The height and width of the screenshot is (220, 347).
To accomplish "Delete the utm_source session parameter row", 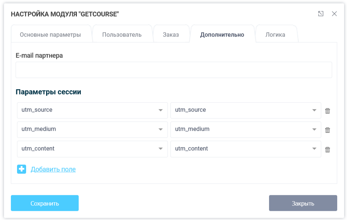I will click(x=327, y=111).
